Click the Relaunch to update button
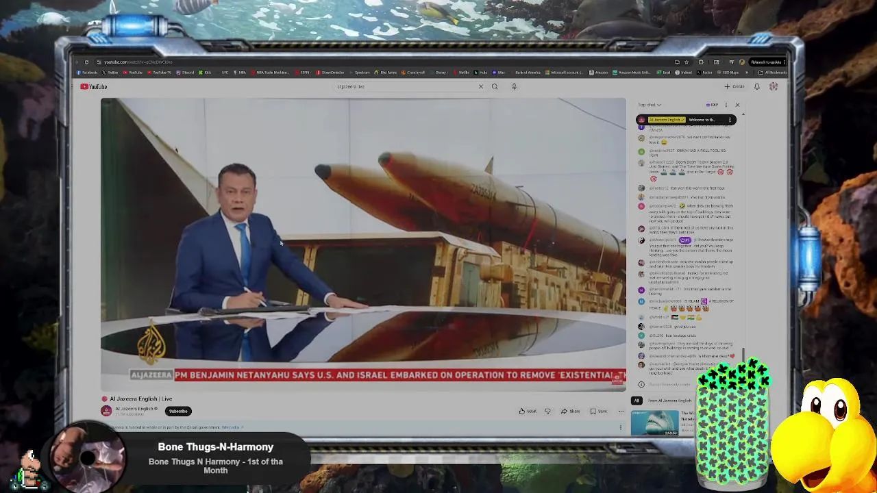The height and width of the screenshot is (493, 877). tap(766, 62)
